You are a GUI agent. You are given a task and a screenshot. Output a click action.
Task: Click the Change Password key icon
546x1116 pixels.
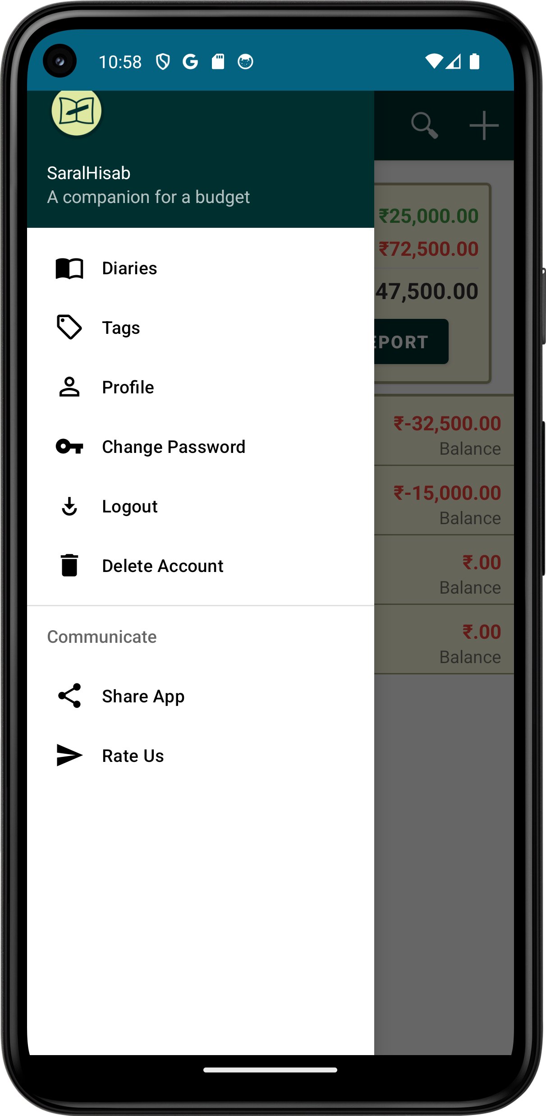[69, 447]
